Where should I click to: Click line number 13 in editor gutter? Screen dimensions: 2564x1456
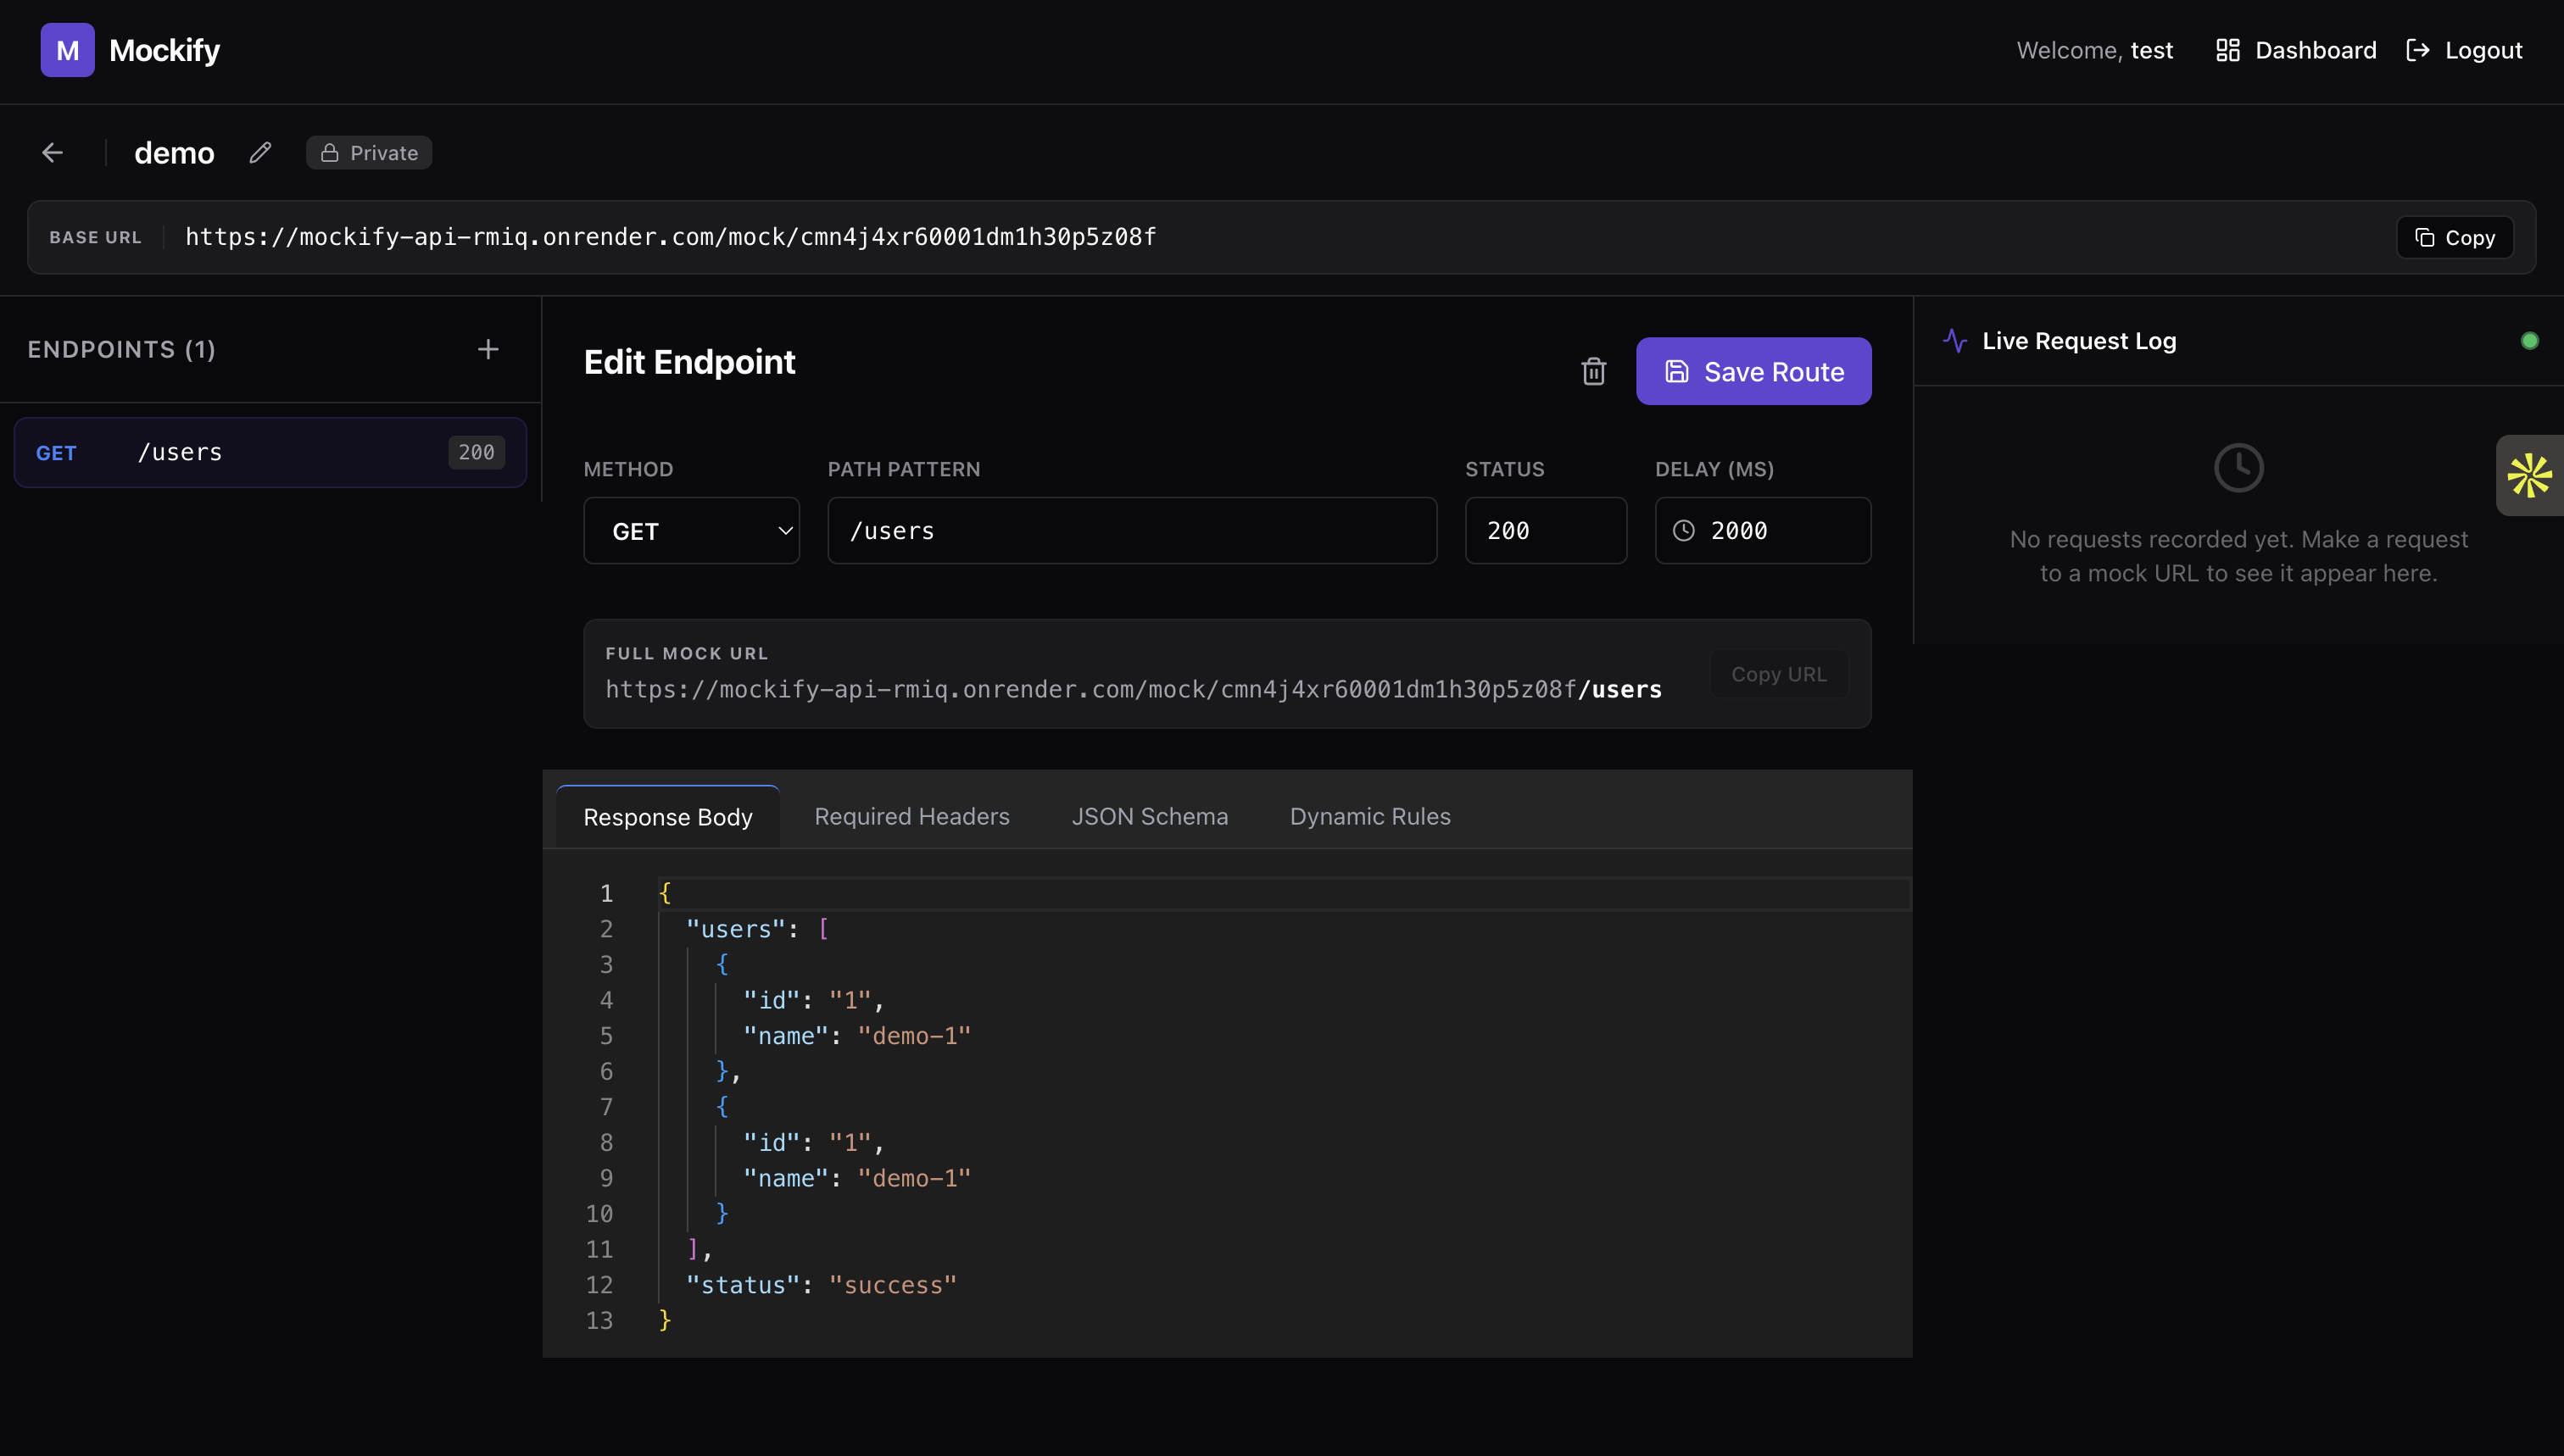click(x=599, y=1321)
